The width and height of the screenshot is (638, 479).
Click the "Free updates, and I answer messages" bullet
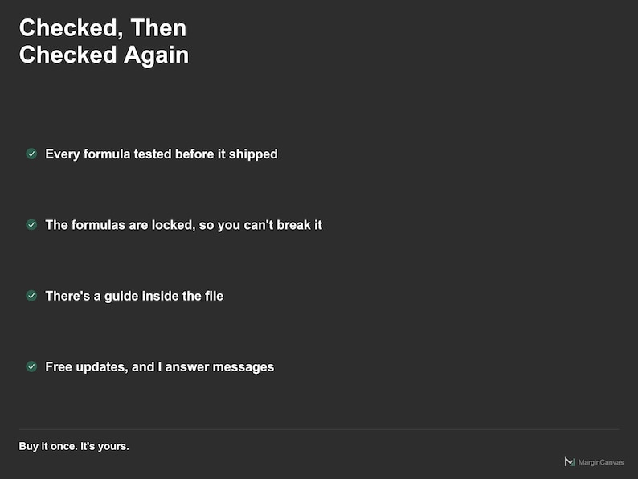click(159, 367)
